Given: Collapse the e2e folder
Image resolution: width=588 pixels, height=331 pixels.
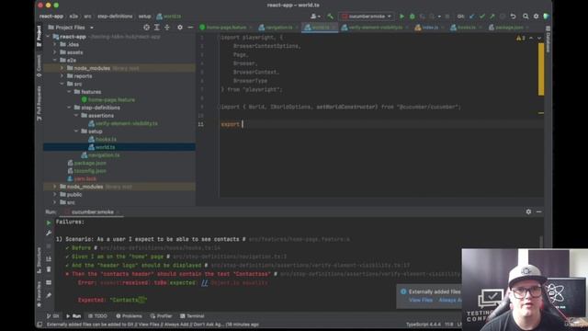Looking at the screenshot, I should pos(55,61).
